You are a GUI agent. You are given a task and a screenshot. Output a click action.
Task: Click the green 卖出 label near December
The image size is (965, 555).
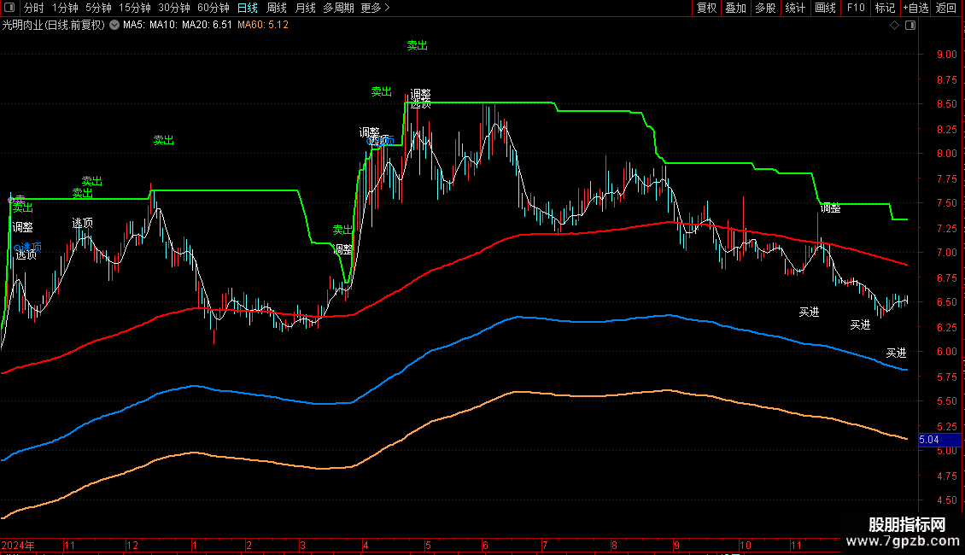coord(164,140)
